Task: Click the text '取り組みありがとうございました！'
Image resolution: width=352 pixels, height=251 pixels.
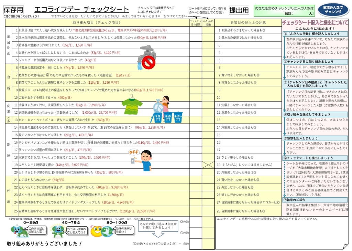Action: coord(44,243)
